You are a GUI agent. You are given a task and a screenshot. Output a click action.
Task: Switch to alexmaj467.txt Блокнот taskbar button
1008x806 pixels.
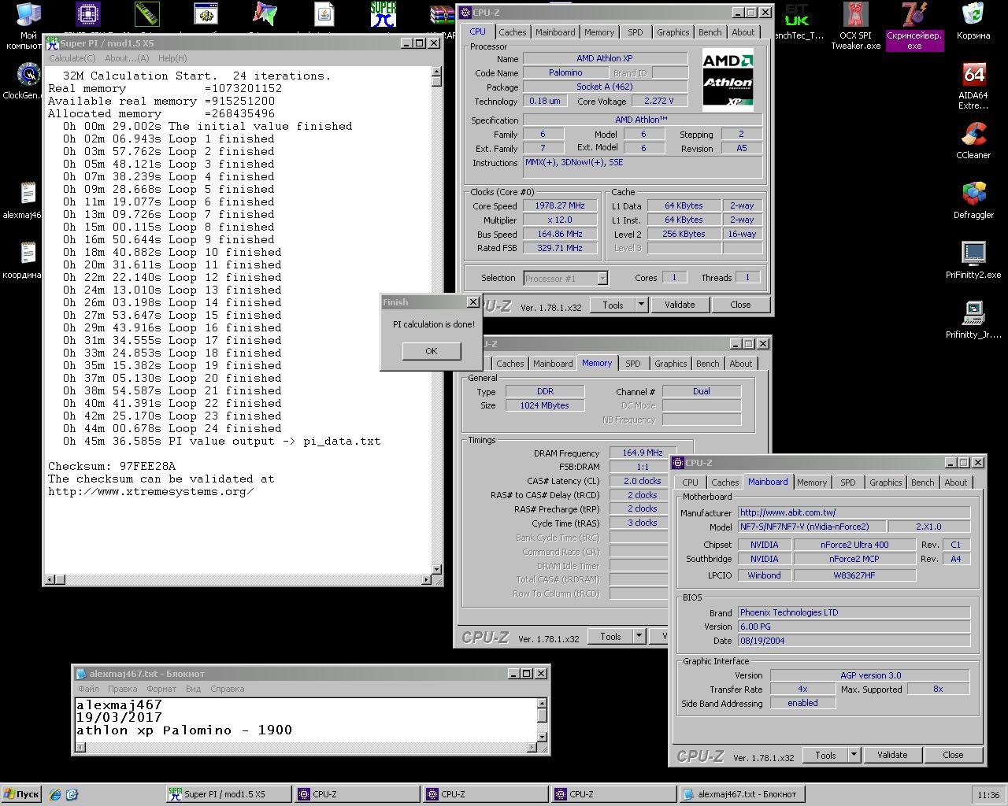coord(740,794)
